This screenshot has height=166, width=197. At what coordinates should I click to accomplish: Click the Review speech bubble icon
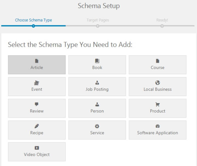pos(37,104)
